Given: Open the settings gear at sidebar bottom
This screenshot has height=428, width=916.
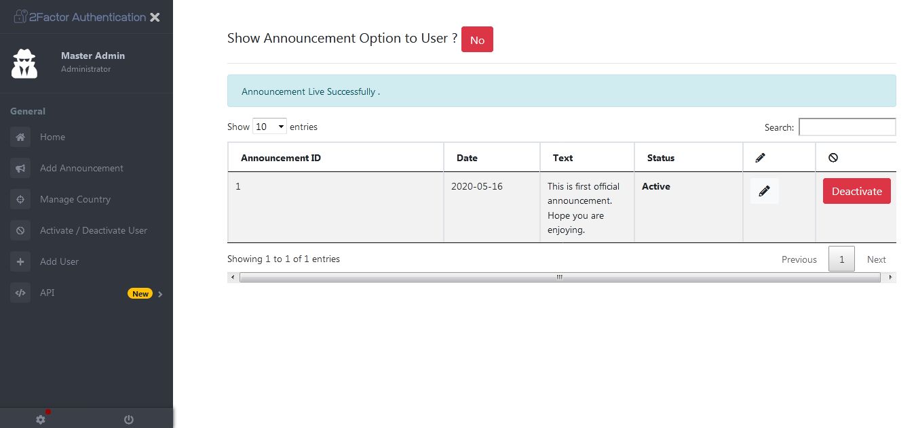Looking at the screenshot, I should click(41, 419).
